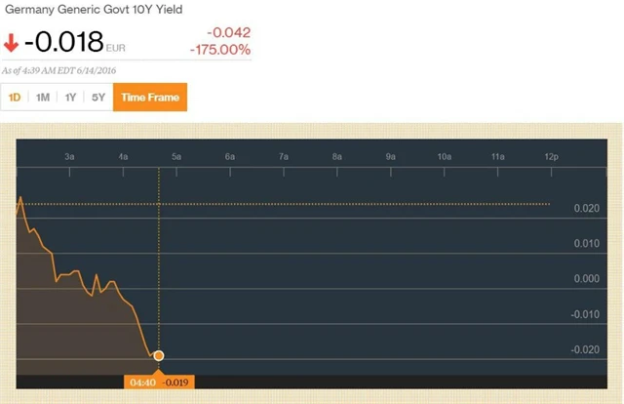This screenshot has width=624, height=404.
Task: Click the 04:40 time label under chart
Action: pyautogui.click(x=140, y=384)
